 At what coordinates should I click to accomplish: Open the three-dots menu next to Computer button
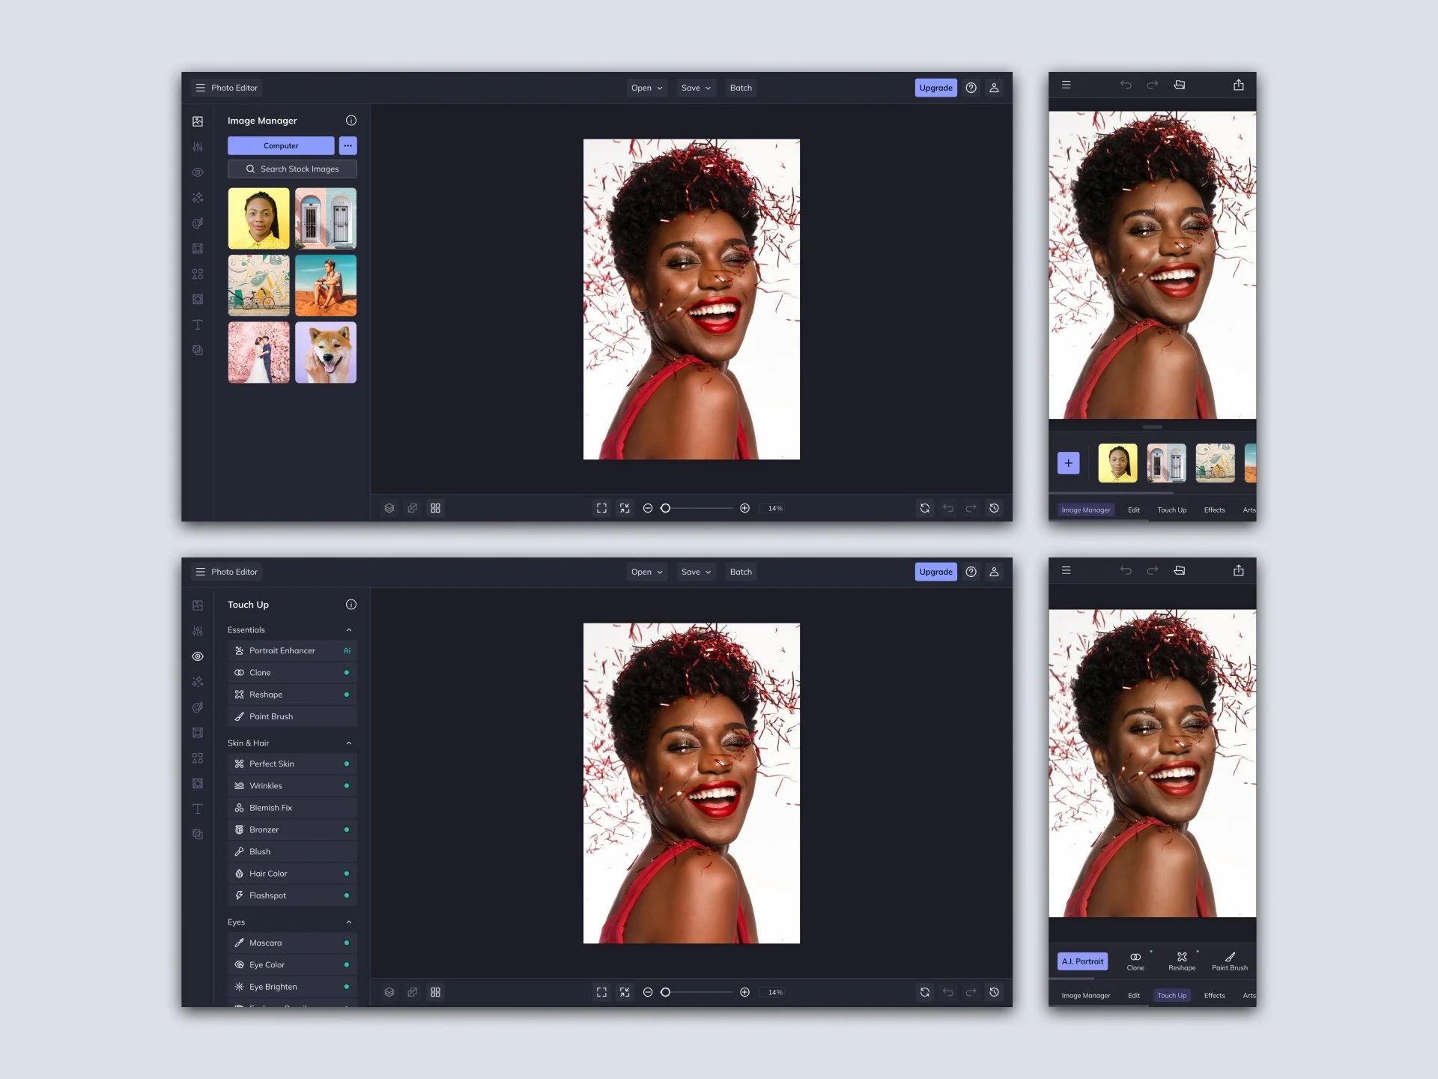tap(348, 145)
